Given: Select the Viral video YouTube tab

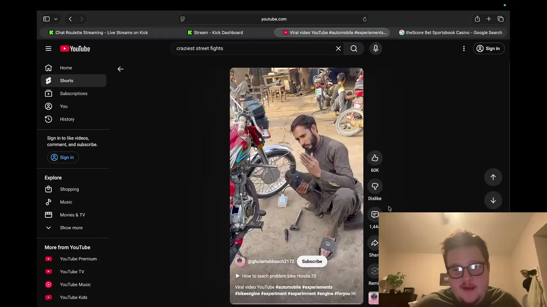Looking at the screenshot, I should coord(332,32).
